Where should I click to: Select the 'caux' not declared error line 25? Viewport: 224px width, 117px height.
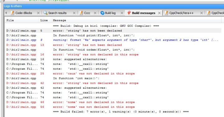tap(113, 74)
